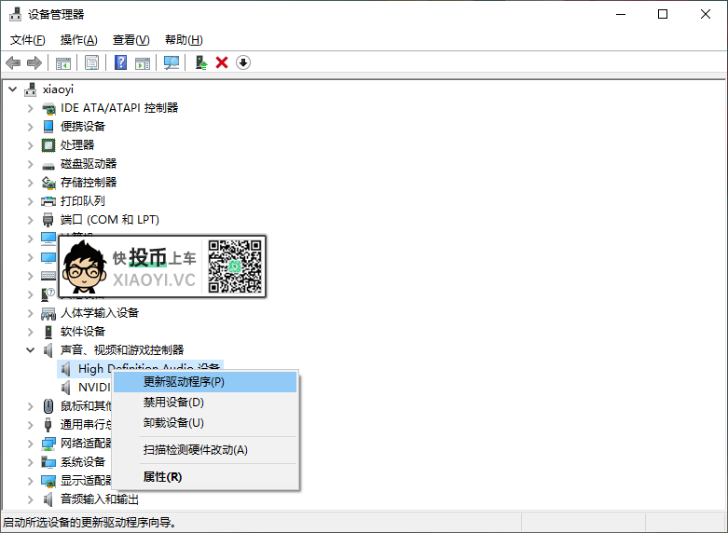Viewport: 728px width, 533px height.
Task: Expand the 存储控制器 category
Action: pos(30,183)
